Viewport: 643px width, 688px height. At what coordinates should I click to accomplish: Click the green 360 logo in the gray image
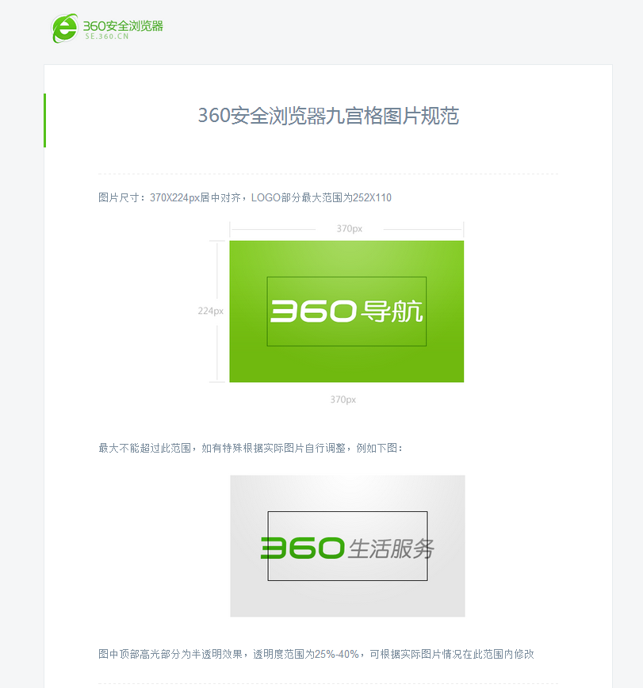[303, 548]
